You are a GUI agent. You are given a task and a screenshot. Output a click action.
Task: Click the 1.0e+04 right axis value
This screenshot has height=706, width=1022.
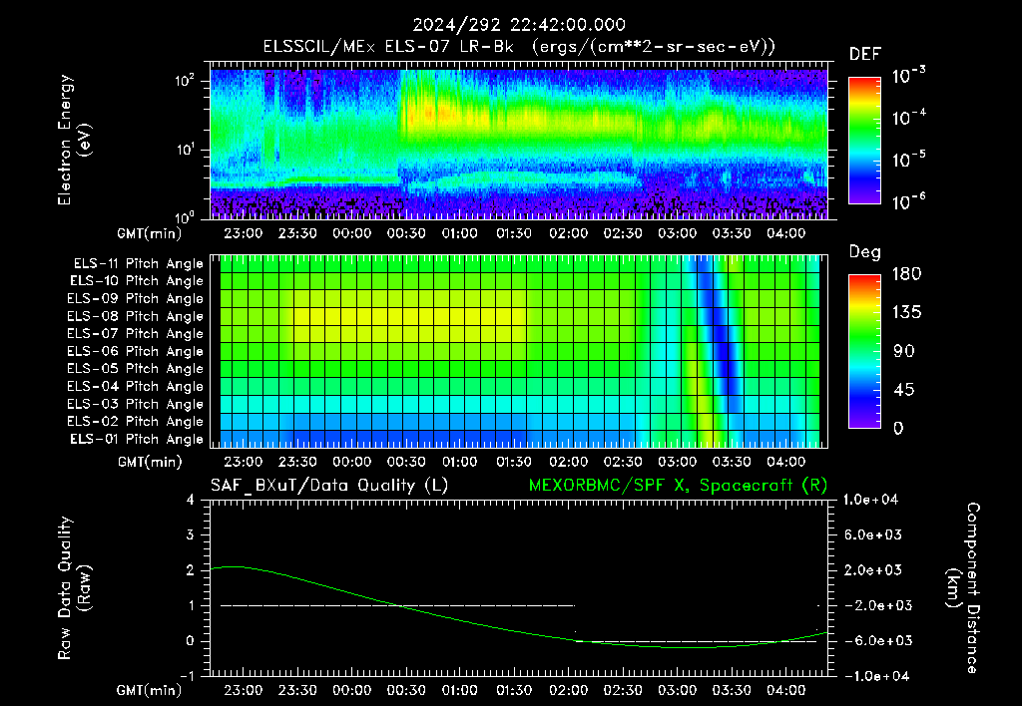coord(870,500)
